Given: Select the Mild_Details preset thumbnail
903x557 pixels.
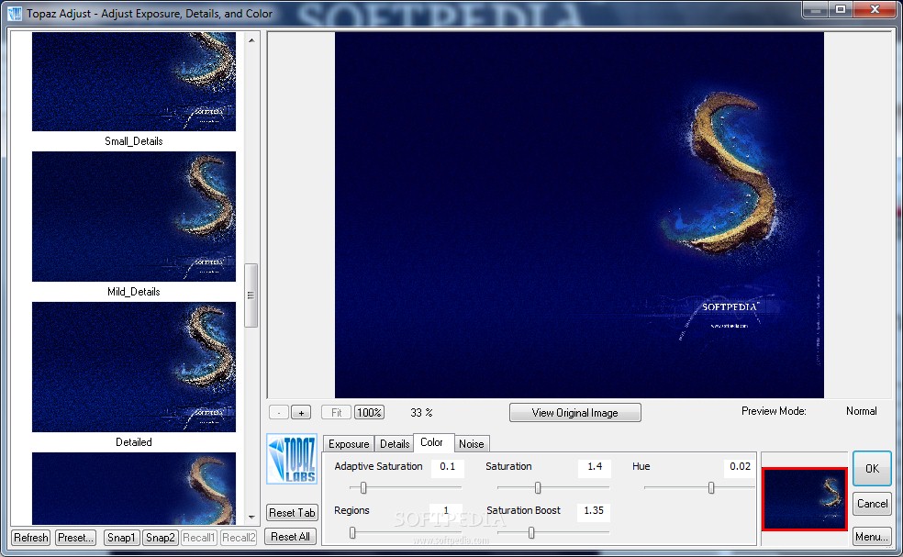Looking at the screenshot, I should [134, 217].
